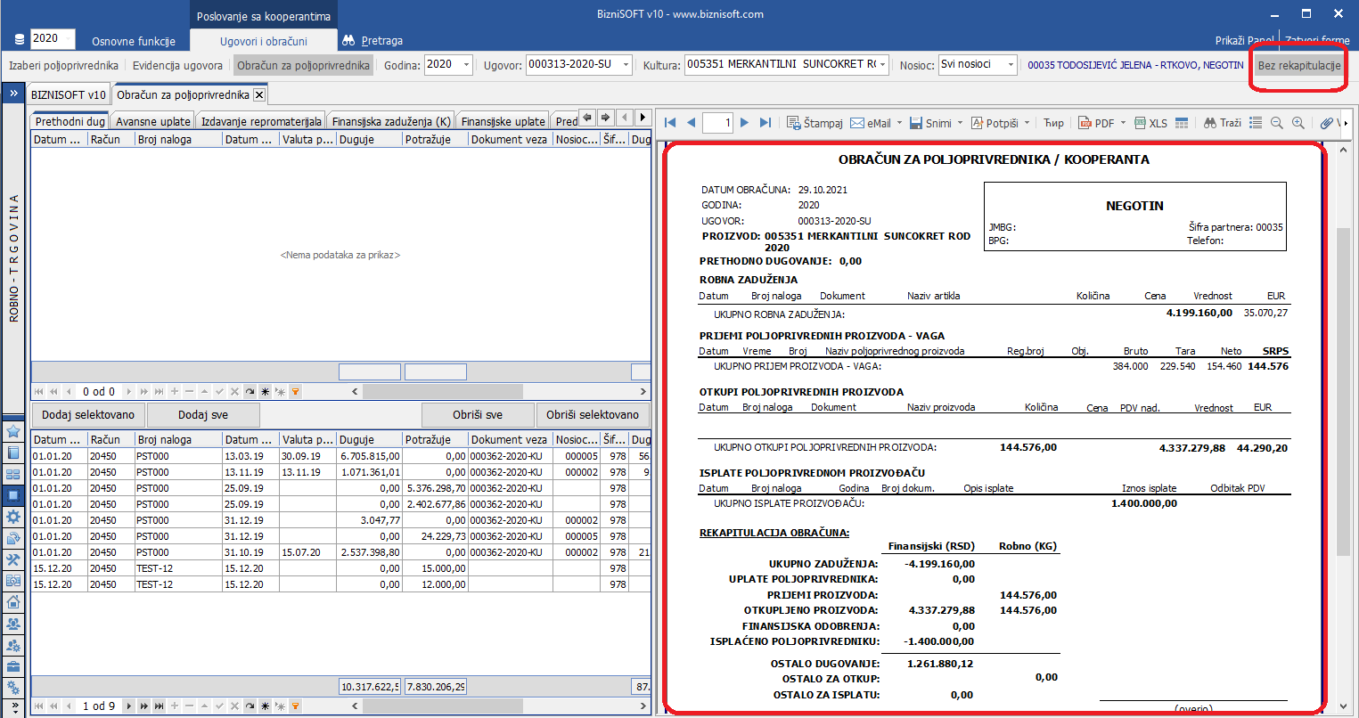Click the report page number field
The width and height of the screenshot is (1359, 718).
pos(717,123)
